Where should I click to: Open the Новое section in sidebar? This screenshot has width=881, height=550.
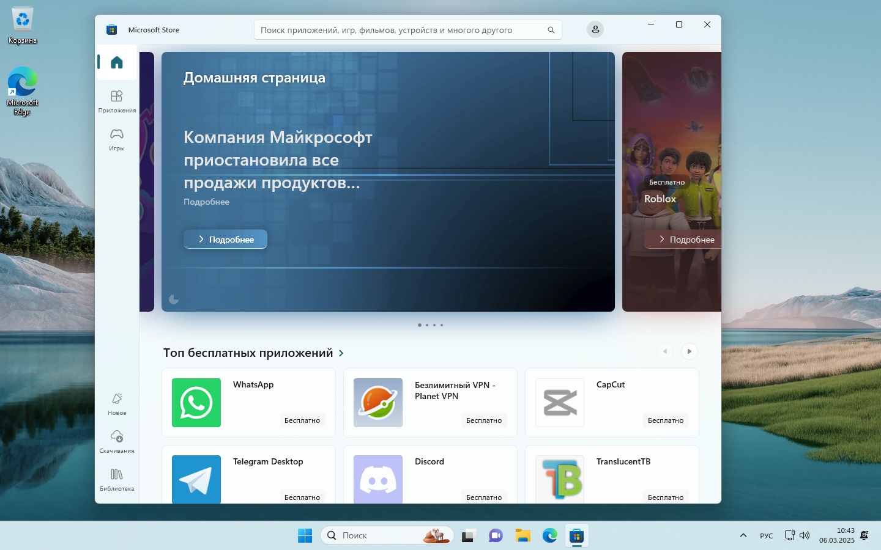pyautogui.click(x=117, y=404)
